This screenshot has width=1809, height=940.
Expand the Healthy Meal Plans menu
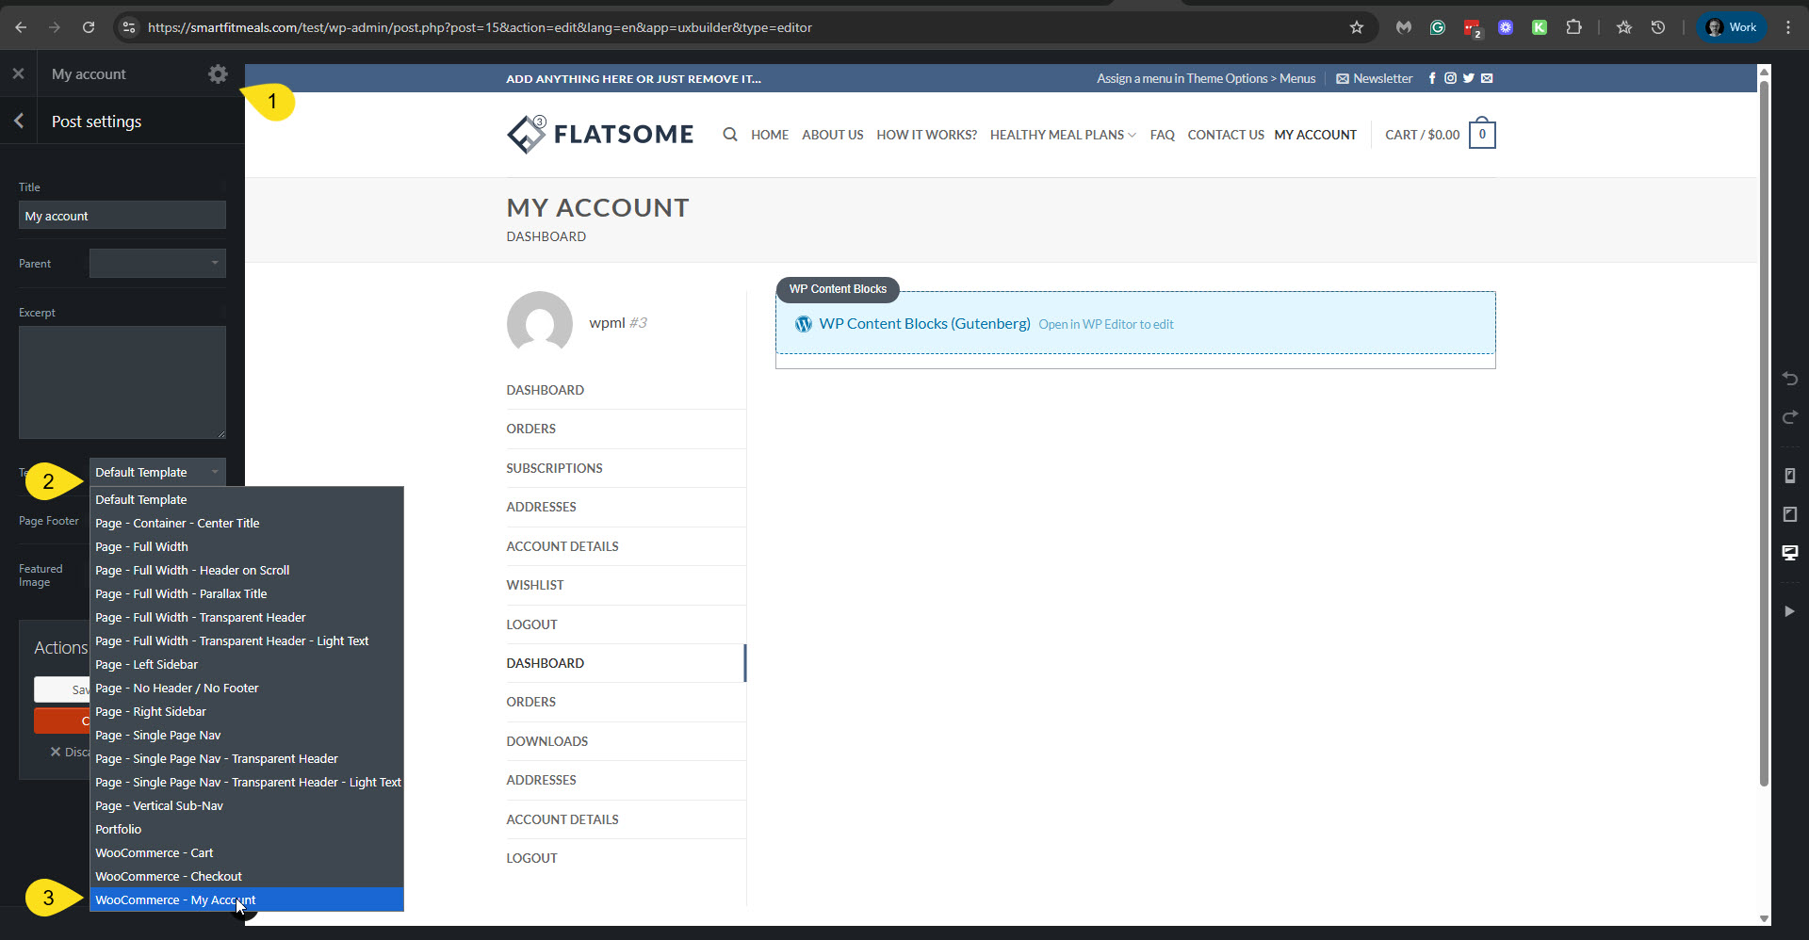pos(1063,135)
